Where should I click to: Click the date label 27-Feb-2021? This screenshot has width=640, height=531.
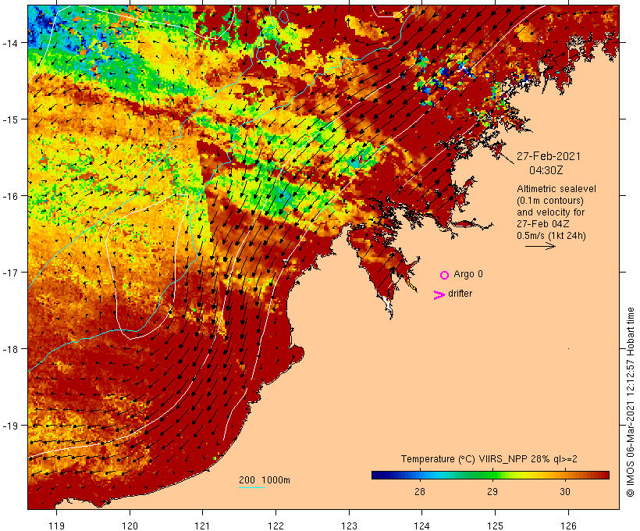548,156
